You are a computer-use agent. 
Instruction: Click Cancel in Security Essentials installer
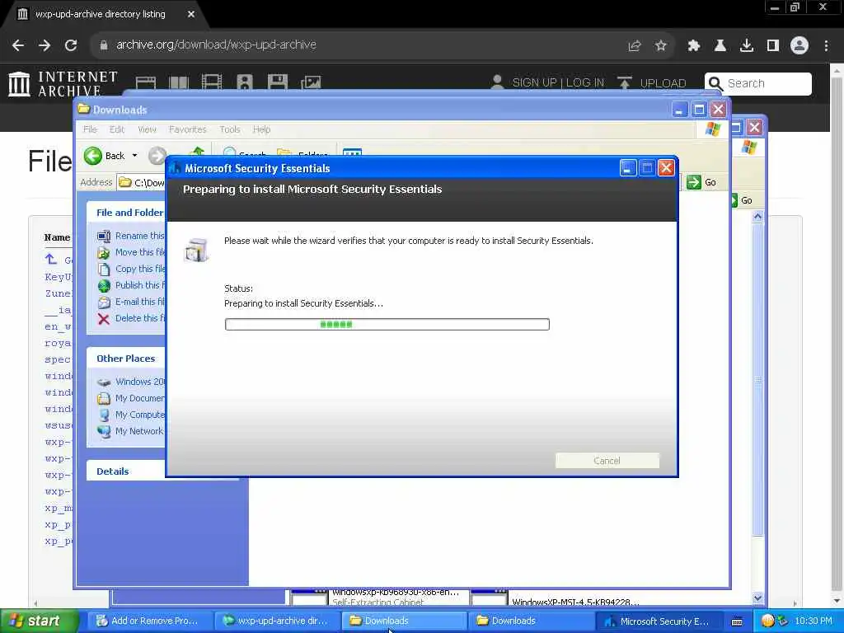click(607, 461)
